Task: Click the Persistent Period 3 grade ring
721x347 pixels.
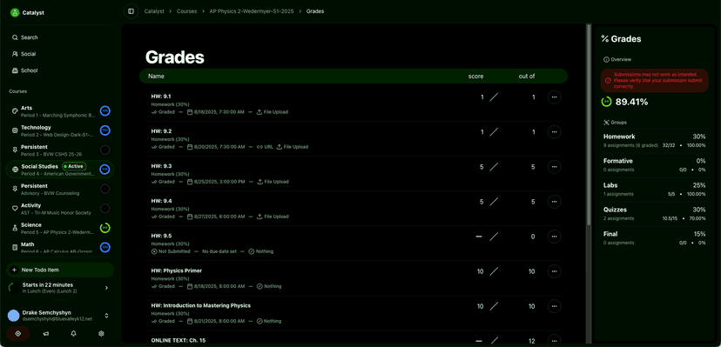Action: (104, 150)
